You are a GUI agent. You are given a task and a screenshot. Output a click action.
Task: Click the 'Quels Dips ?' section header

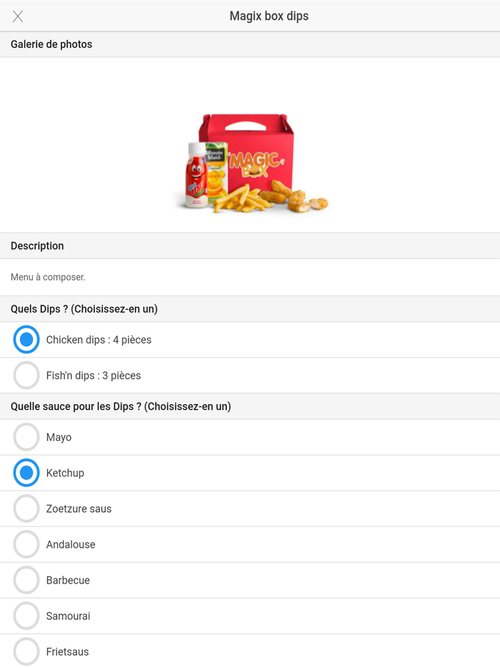pos(84,309)
